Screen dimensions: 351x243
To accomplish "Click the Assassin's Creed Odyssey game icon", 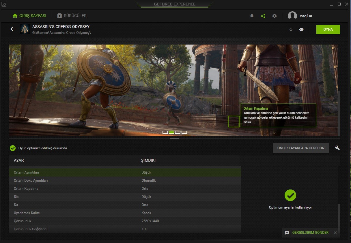I will [x=25, y=29].
